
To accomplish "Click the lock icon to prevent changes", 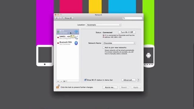I will (58, 87).
